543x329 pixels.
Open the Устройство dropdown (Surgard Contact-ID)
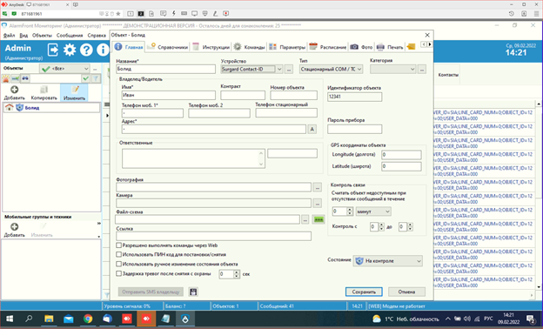click(279, 69)
